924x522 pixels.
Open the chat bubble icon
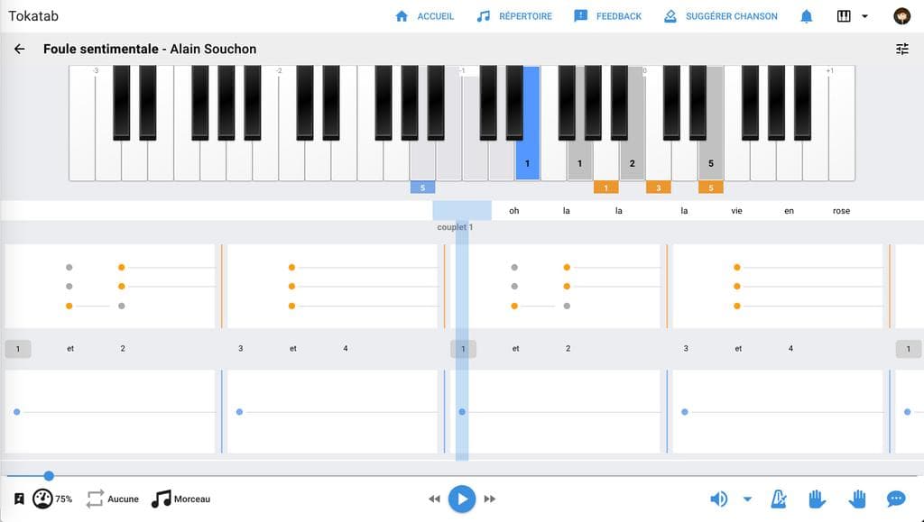[896, 499]
